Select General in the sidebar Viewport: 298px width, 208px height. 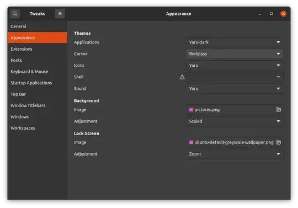pos(38,26)
